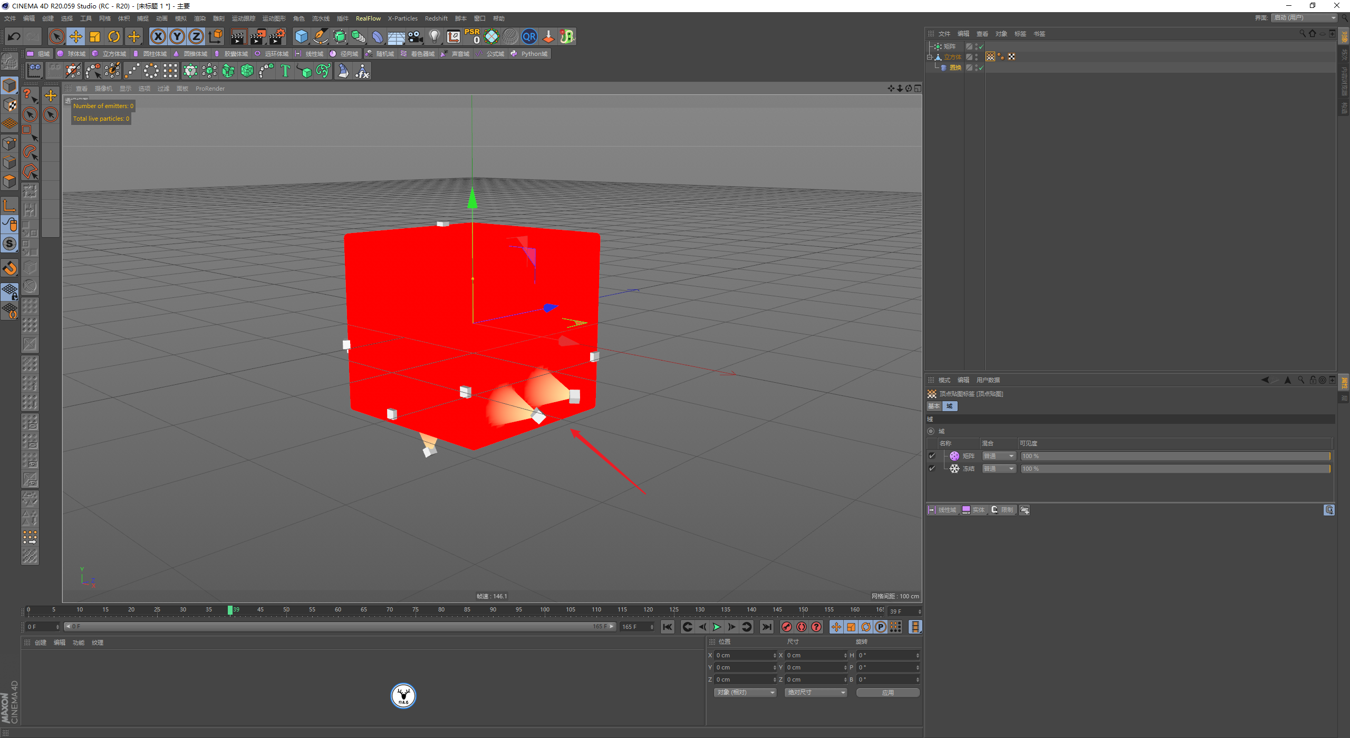Click the blue QR icon

(x=529, y=36)
